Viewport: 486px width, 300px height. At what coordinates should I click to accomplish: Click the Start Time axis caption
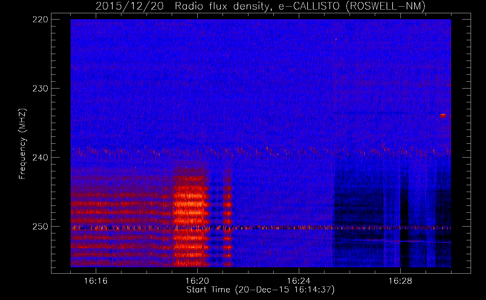260,290
